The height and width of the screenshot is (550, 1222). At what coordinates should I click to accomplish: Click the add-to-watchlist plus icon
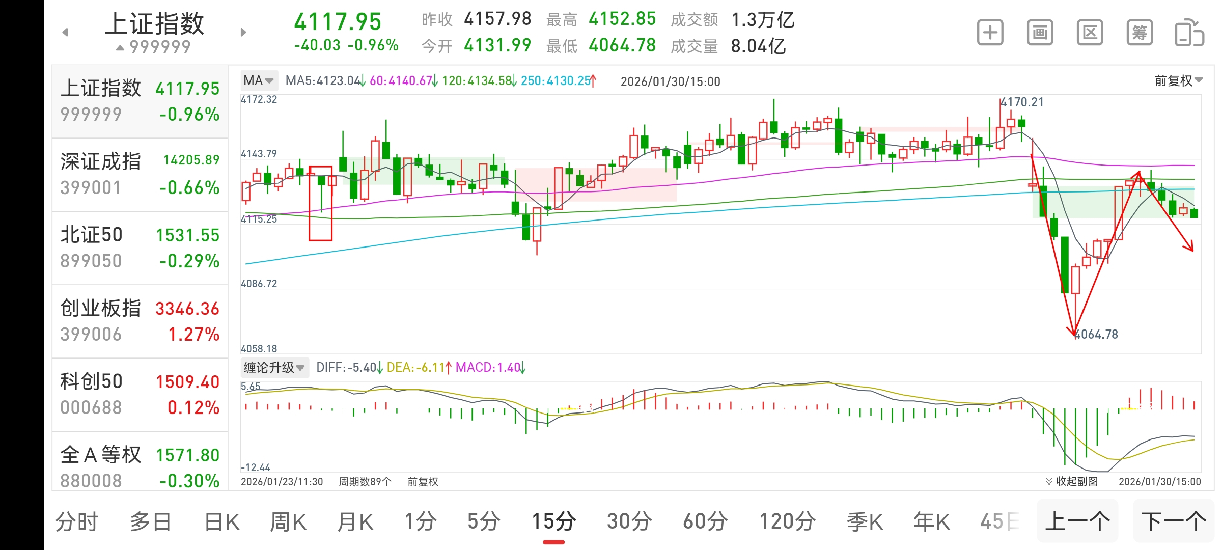tap(990, 33)
